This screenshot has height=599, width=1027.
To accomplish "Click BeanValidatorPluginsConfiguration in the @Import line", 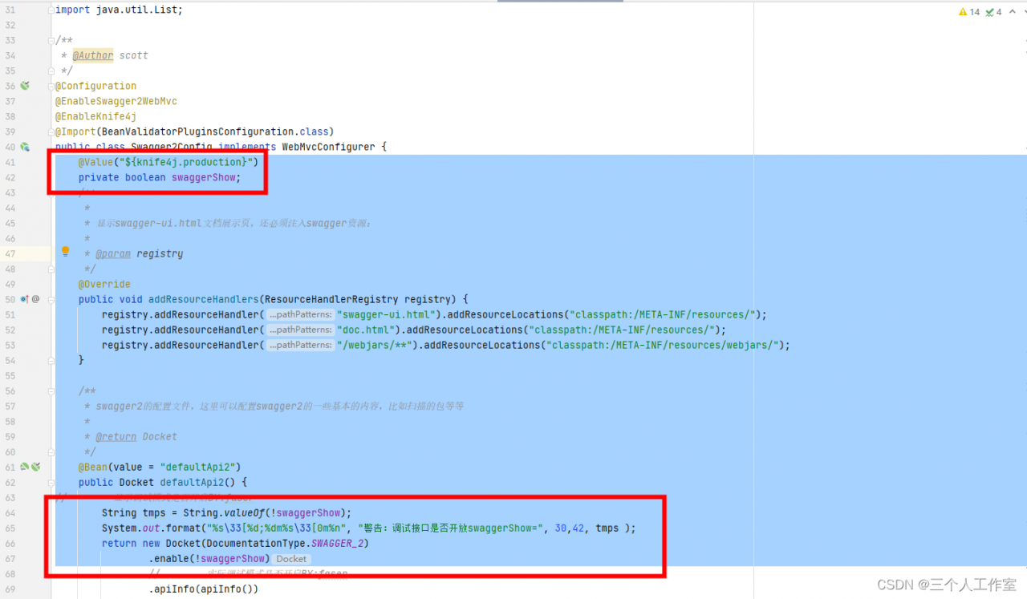I will tap(197, 132).
